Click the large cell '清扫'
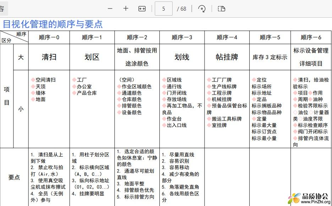This screenshot has height=206, width=332. (x=49, y=57)
